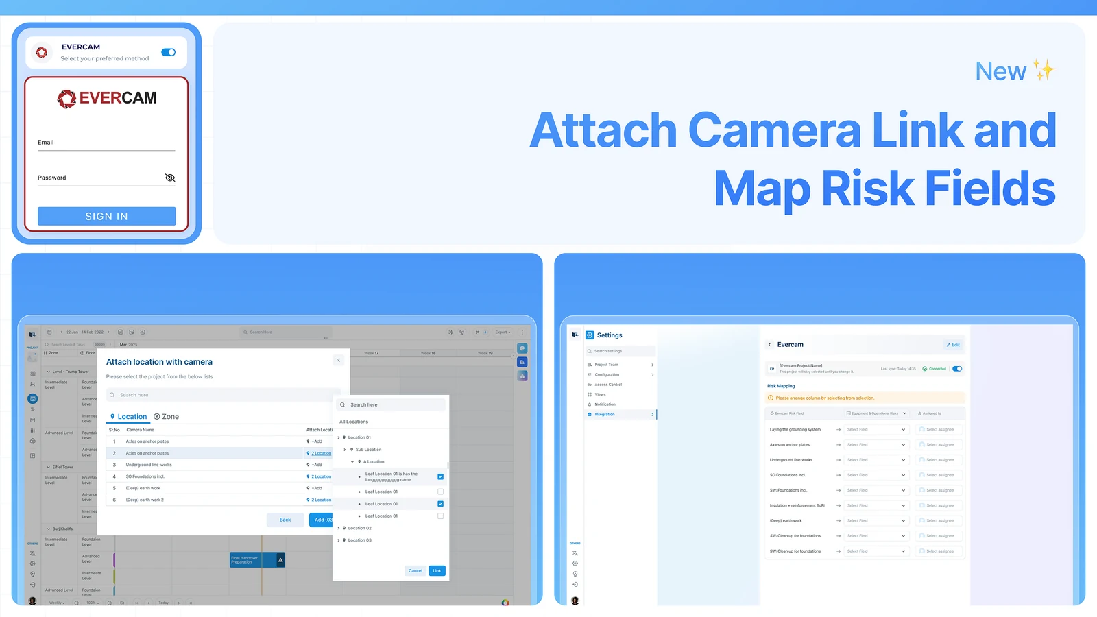This screenshot has height=617, width=1097.
Task: Open Select Field for Underground line-works risk
Action: (x=876, y=460)
